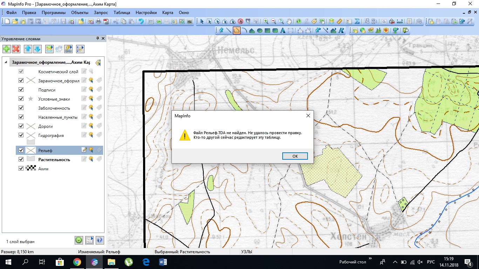The height and width of the screenshot is (269, 479).
Task: Select the Zoom In magnifier tool
Action: tap(266, 21)
